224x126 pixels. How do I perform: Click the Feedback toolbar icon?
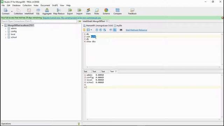132,11
